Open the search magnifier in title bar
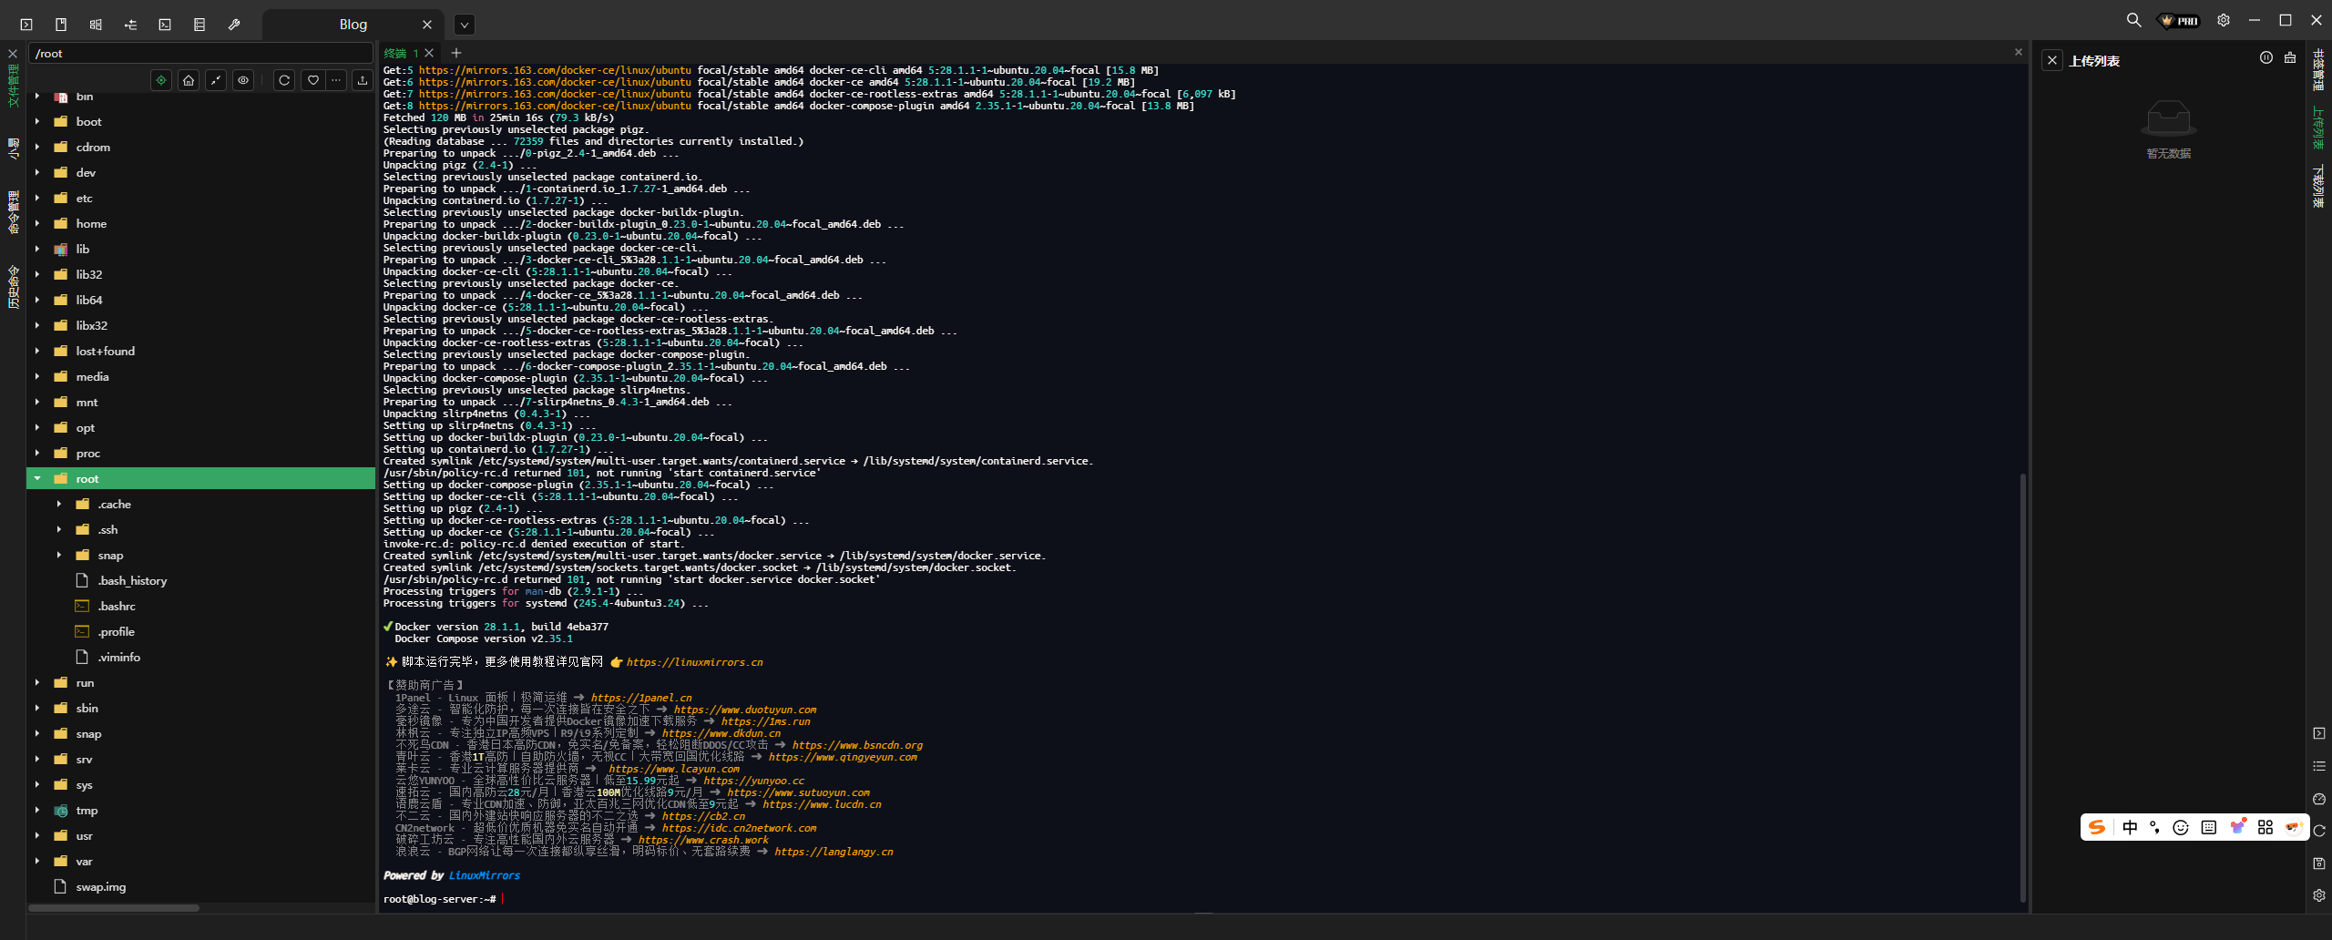Screen dimensions: 2332x940 pos(2133,20)
